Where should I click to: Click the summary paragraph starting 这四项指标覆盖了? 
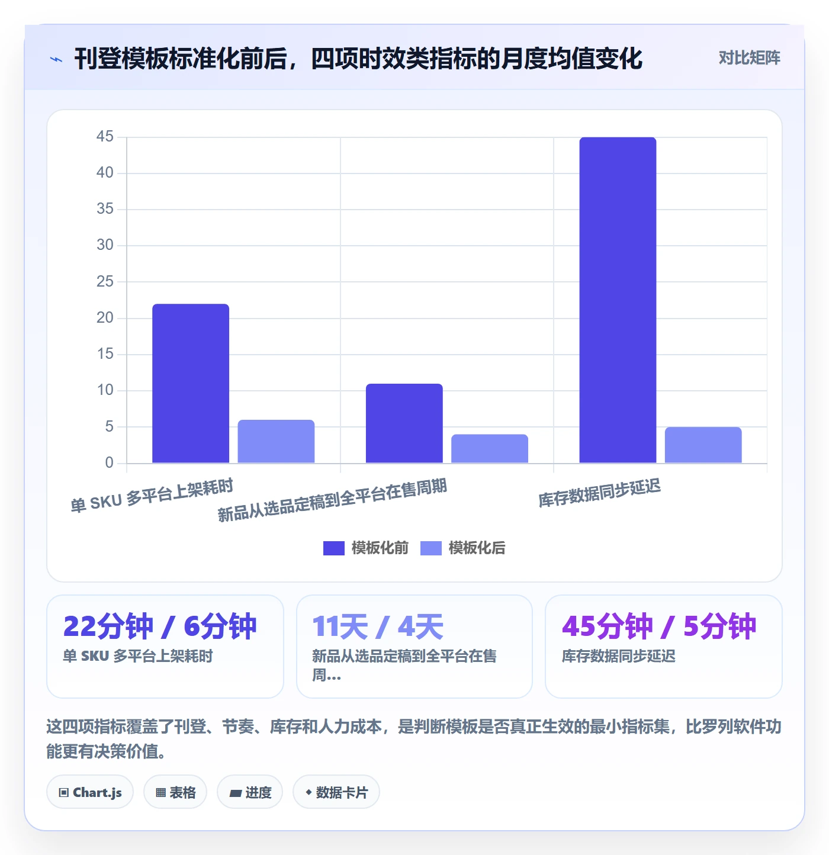tap(414, 739)
